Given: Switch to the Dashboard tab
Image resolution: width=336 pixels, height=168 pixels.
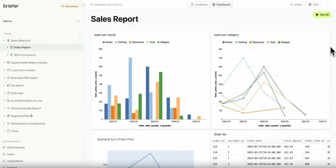Looking at the screenshot, I should [x=221, y=5].
